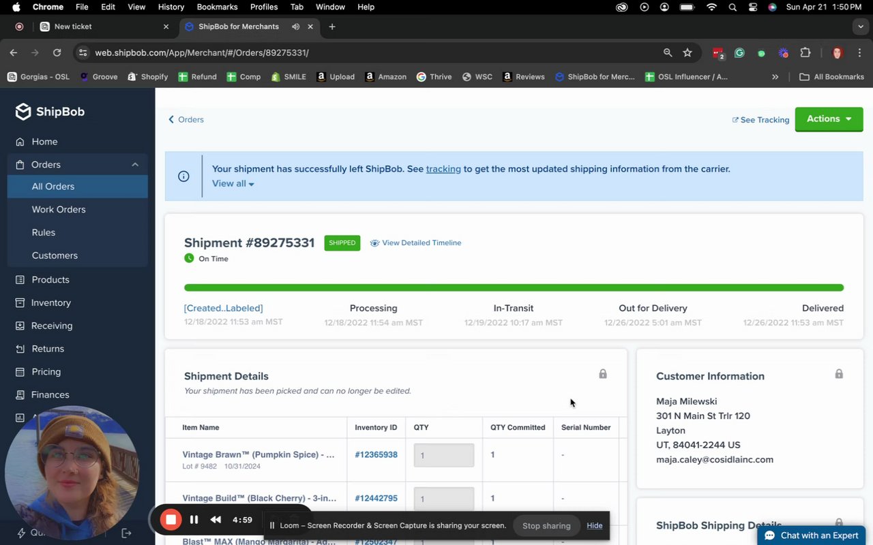The image size is (873, 545).
Task: Click the sidebar logout arrow icon
Action: point(126,533)
